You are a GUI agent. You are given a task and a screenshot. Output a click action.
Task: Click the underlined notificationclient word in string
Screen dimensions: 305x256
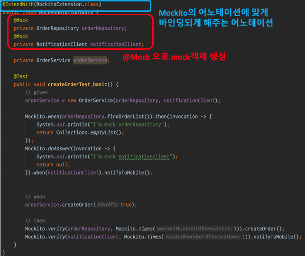[144, 156]
